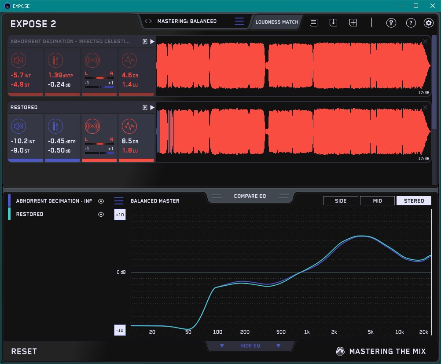441x364 pixels.
Task: Click the dynamic range waveform icon on Restored track
Action: click(129, 127)
